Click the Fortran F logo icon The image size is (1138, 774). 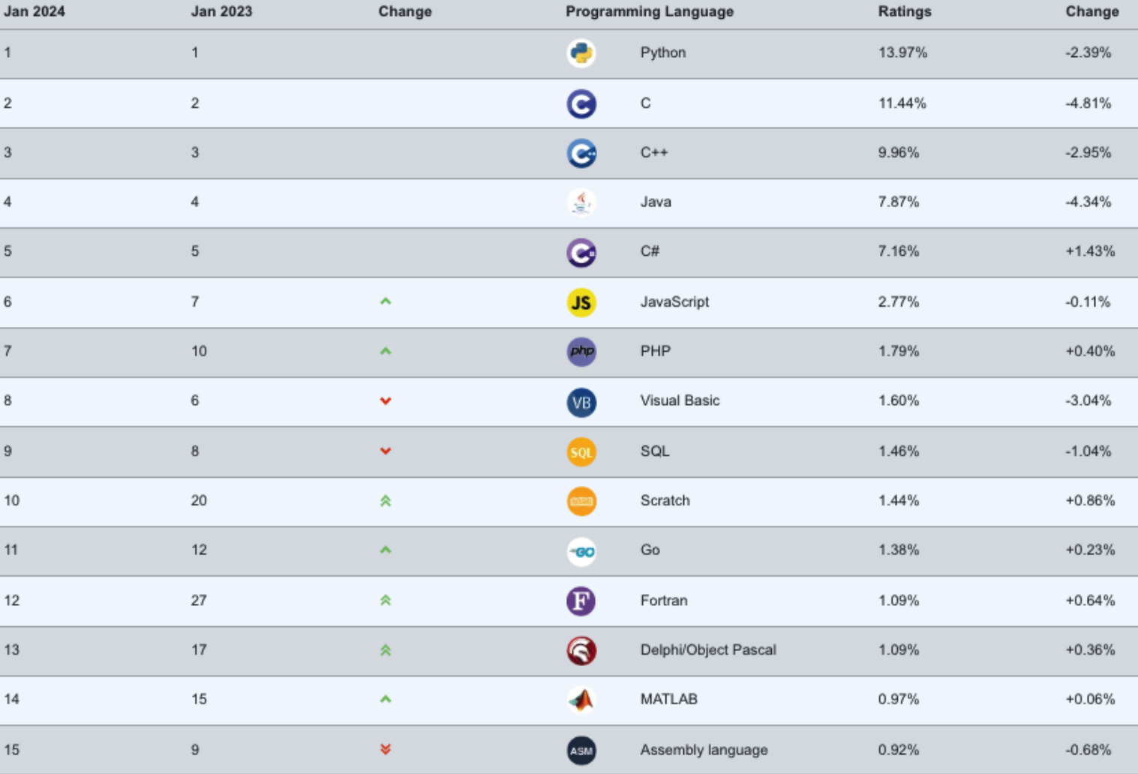coord(581,601)
